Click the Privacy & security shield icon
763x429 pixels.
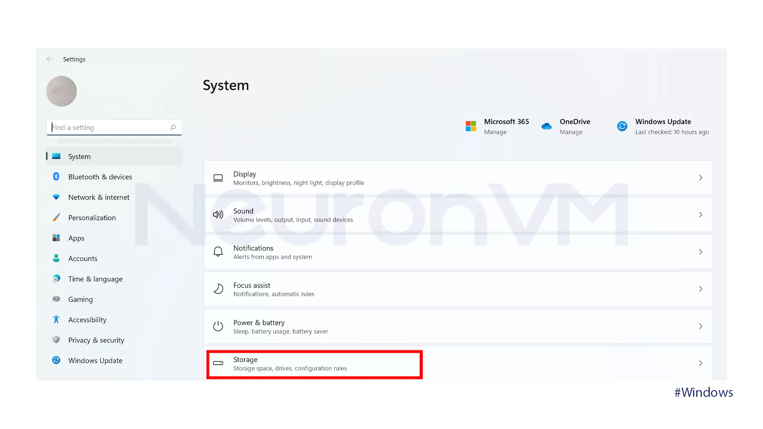tap(56, 340)
